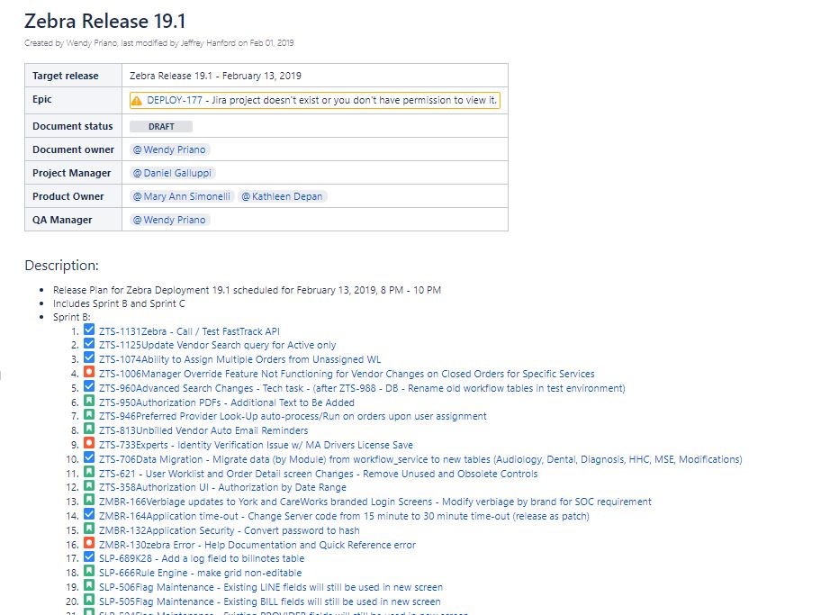Click the Release Plan for Zebra Deployment bullet
839x615 pixels.
tap(247, 290)
